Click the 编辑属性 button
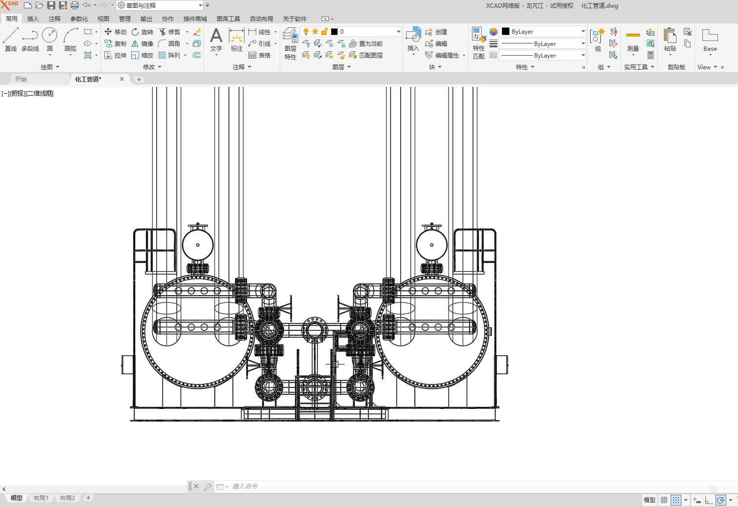This screenshot has height=507, width=738. coord(442,55)
